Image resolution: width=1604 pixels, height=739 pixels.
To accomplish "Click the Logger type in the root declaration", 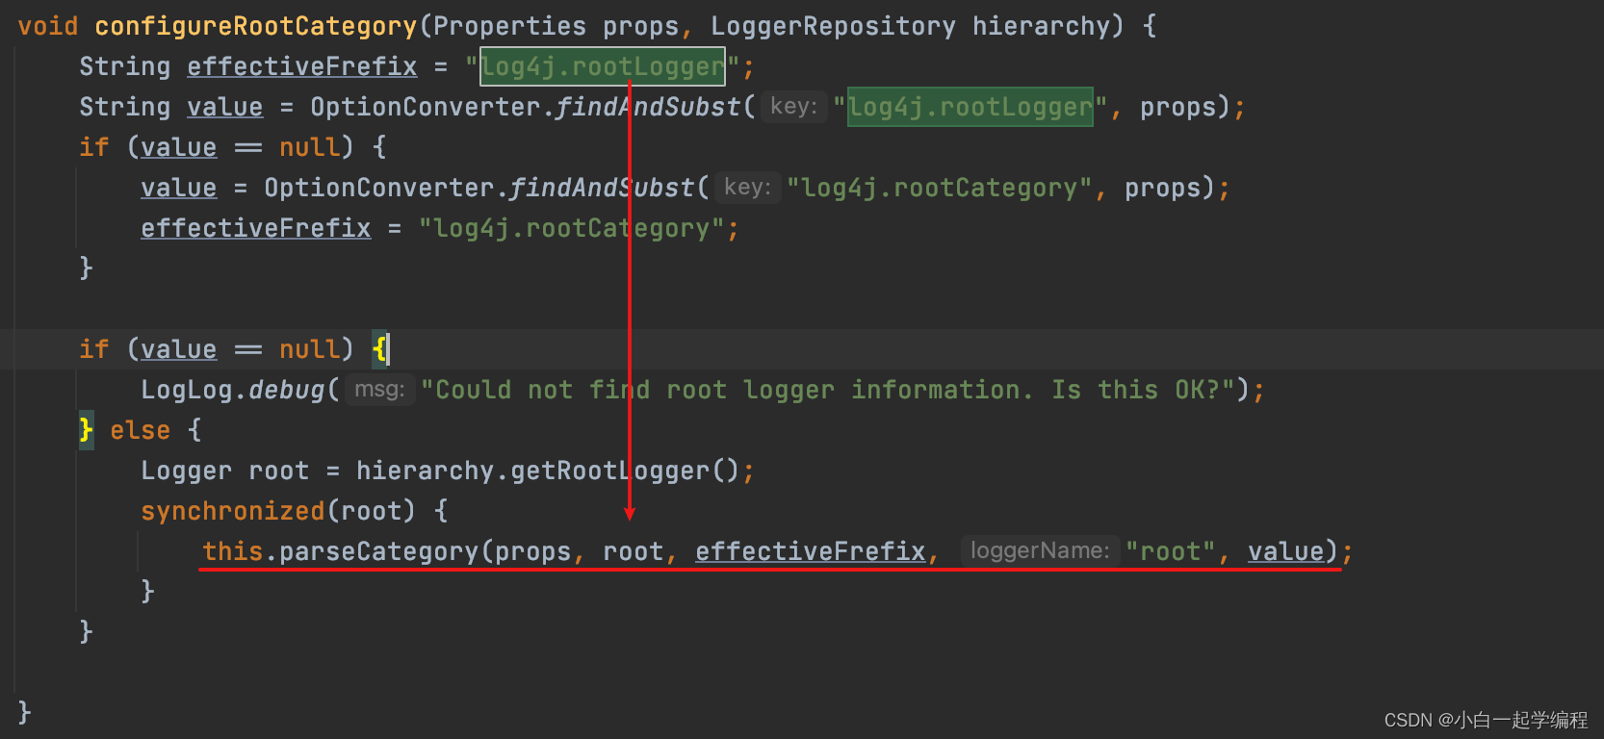I will point(186,471).
